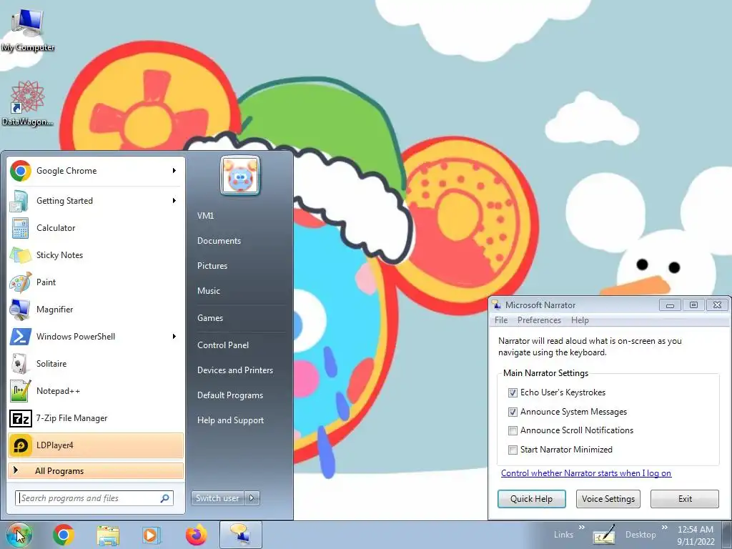Click the taskbar clock showing 12:54 AM
Viewport: 732px width, 549px height.
(x=696, y=535)
